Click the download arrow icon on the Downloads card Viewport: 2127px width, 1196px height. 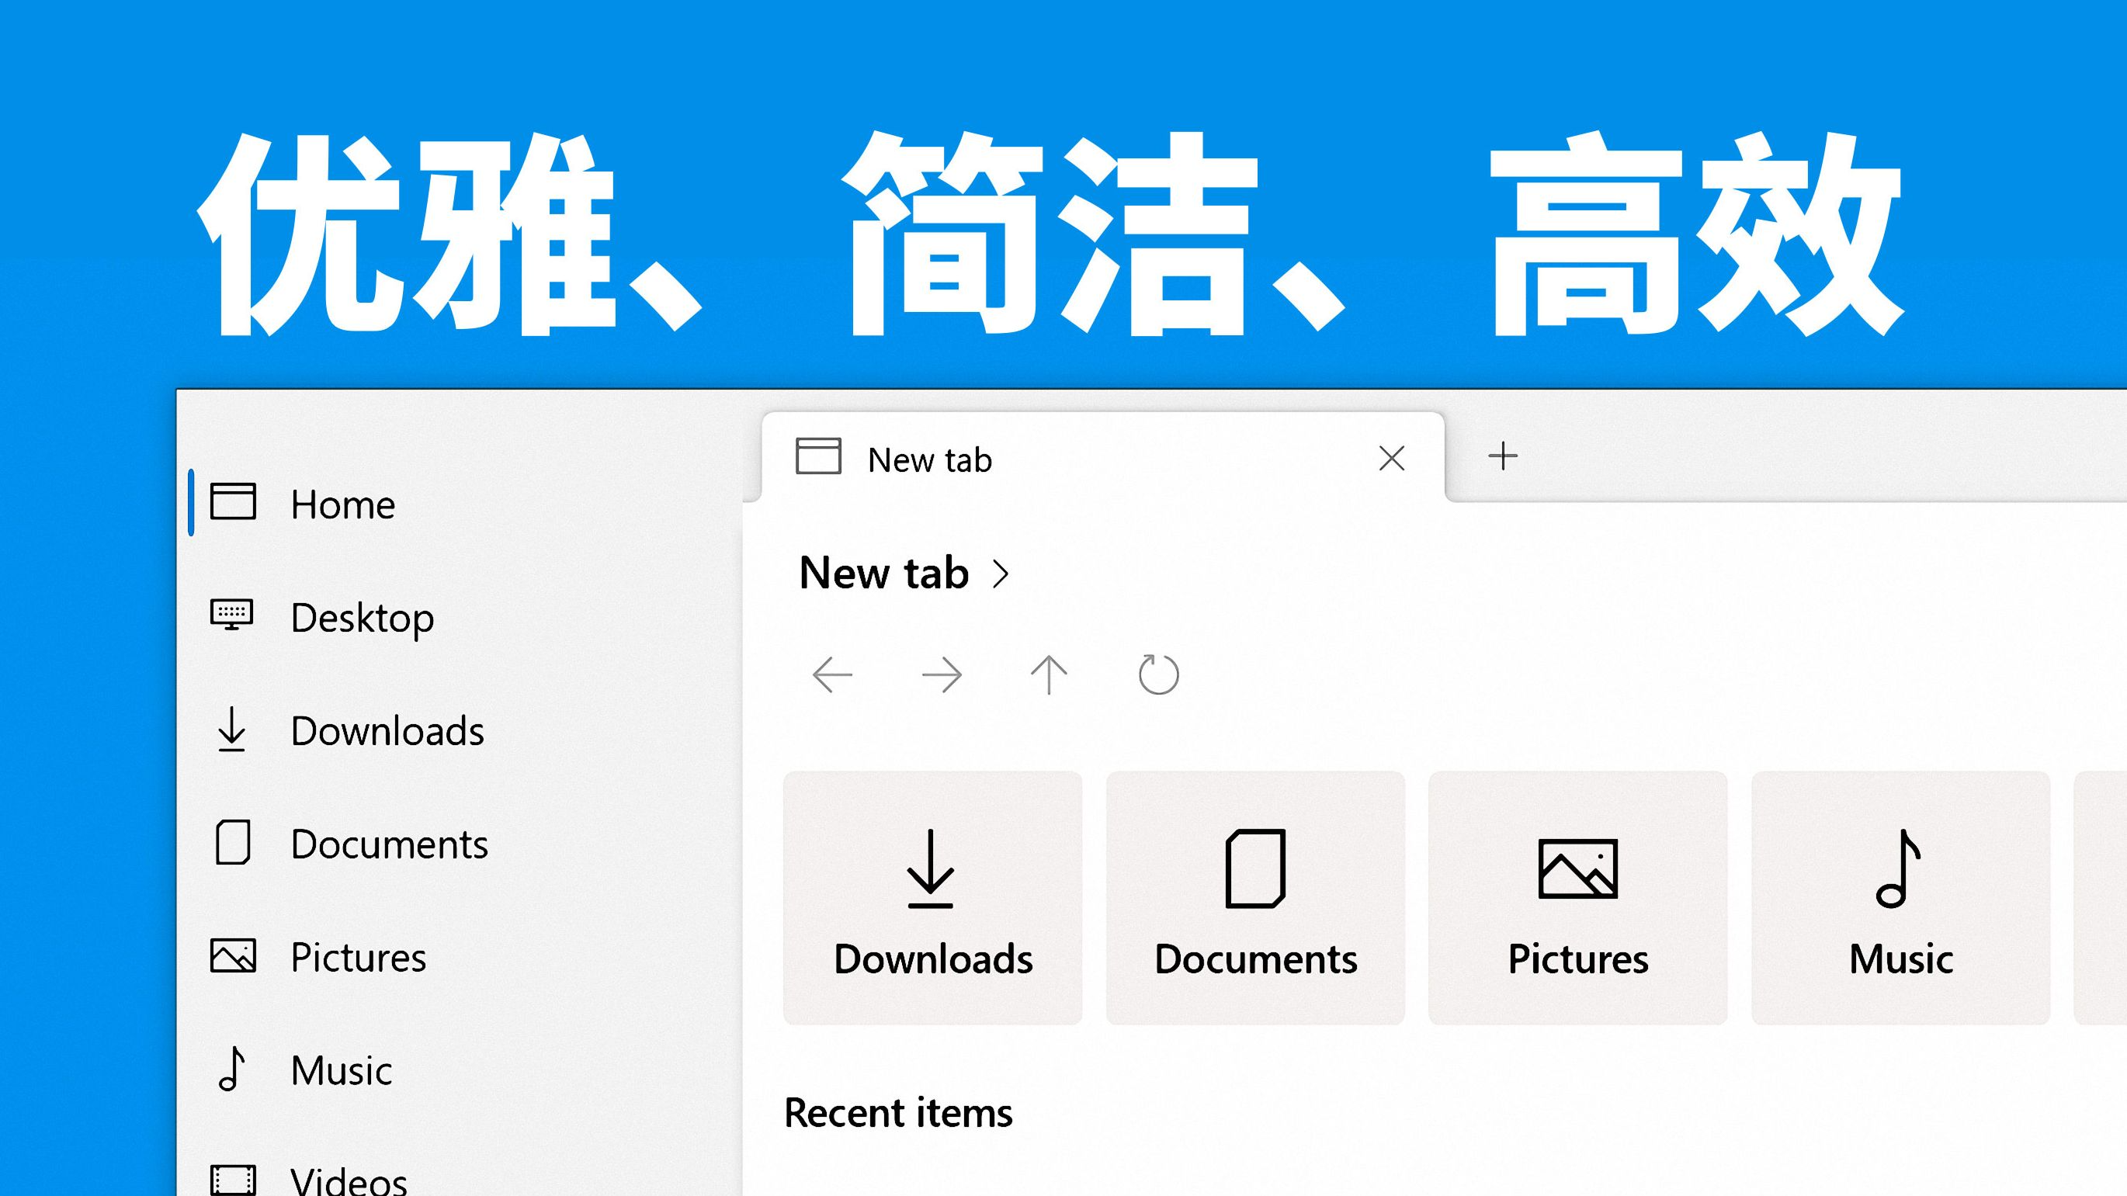point(931,868)
